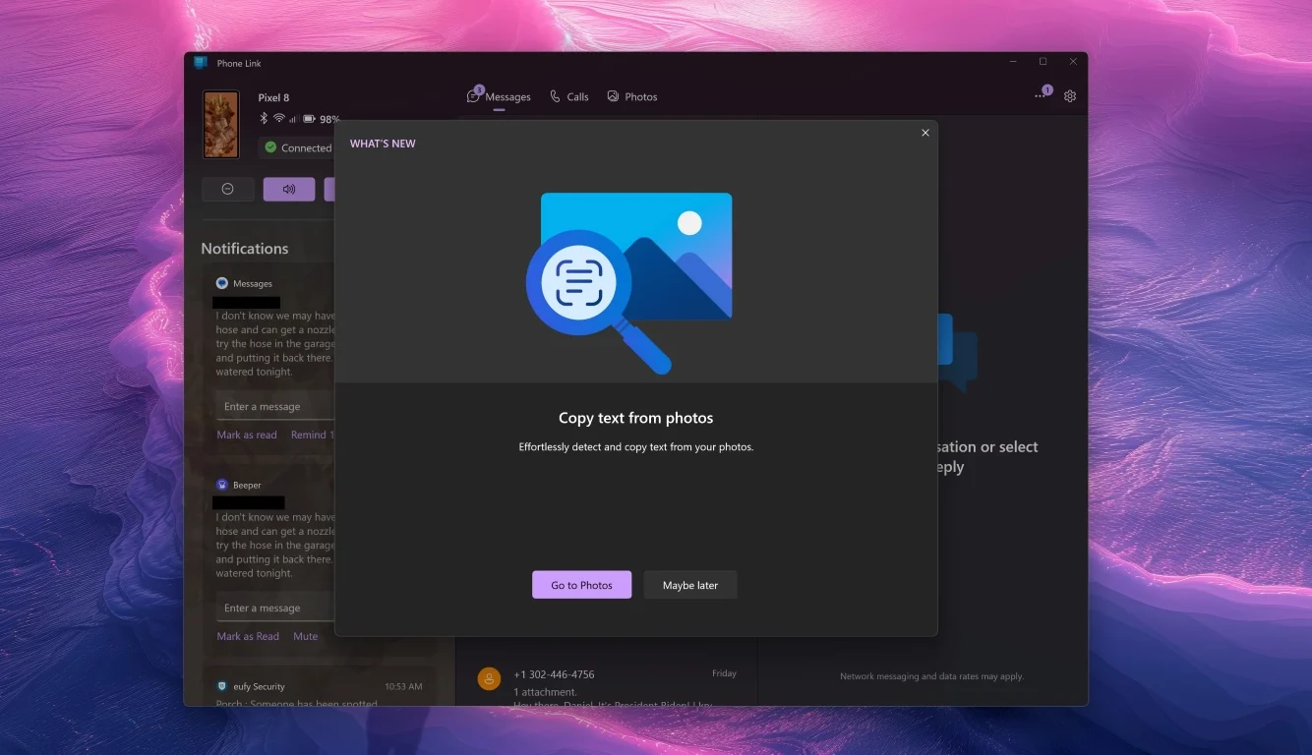Click the Pixel 8 phone thumbnail
Viewport: 1312px width, 755px height.
tap(221, 125)
